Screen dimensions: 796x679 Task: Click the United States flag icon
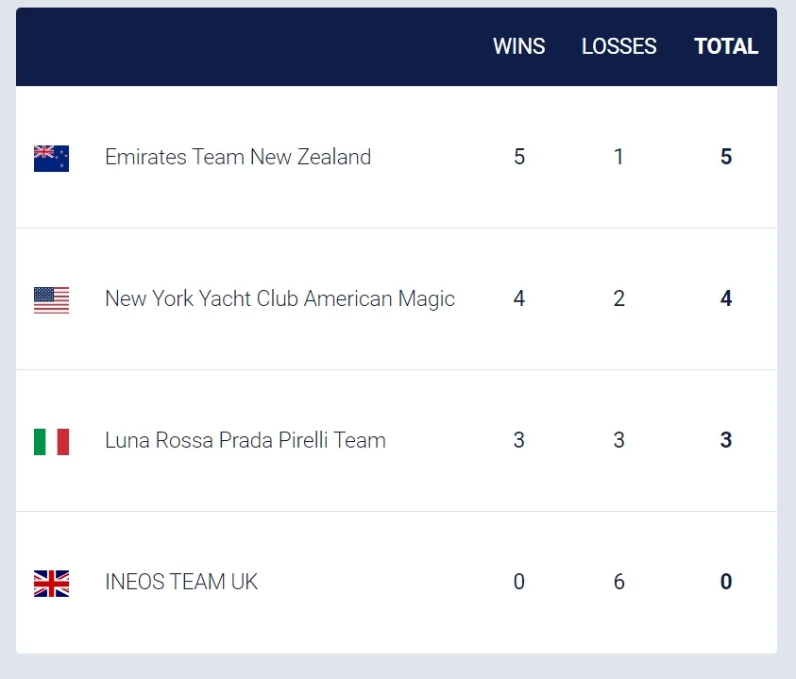(x=51, y=300)
